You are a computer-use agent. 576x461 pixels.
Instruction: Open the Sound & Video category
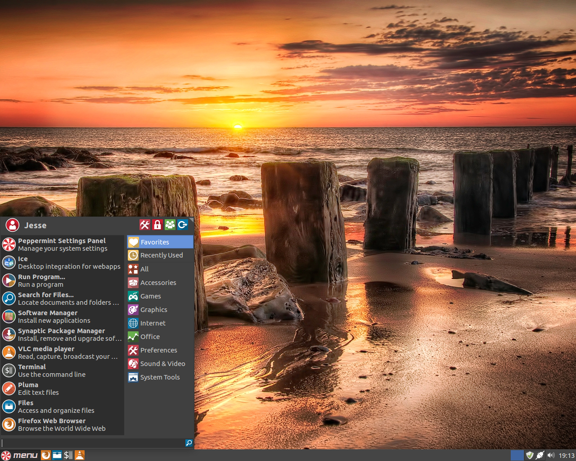(x=160, y=363)
